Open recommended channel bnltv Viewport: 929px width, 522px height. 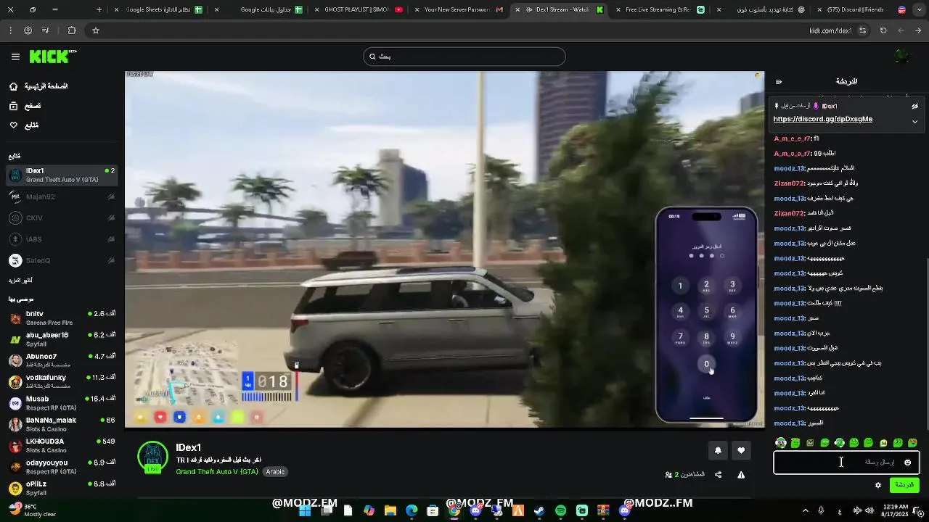(62, 318)
